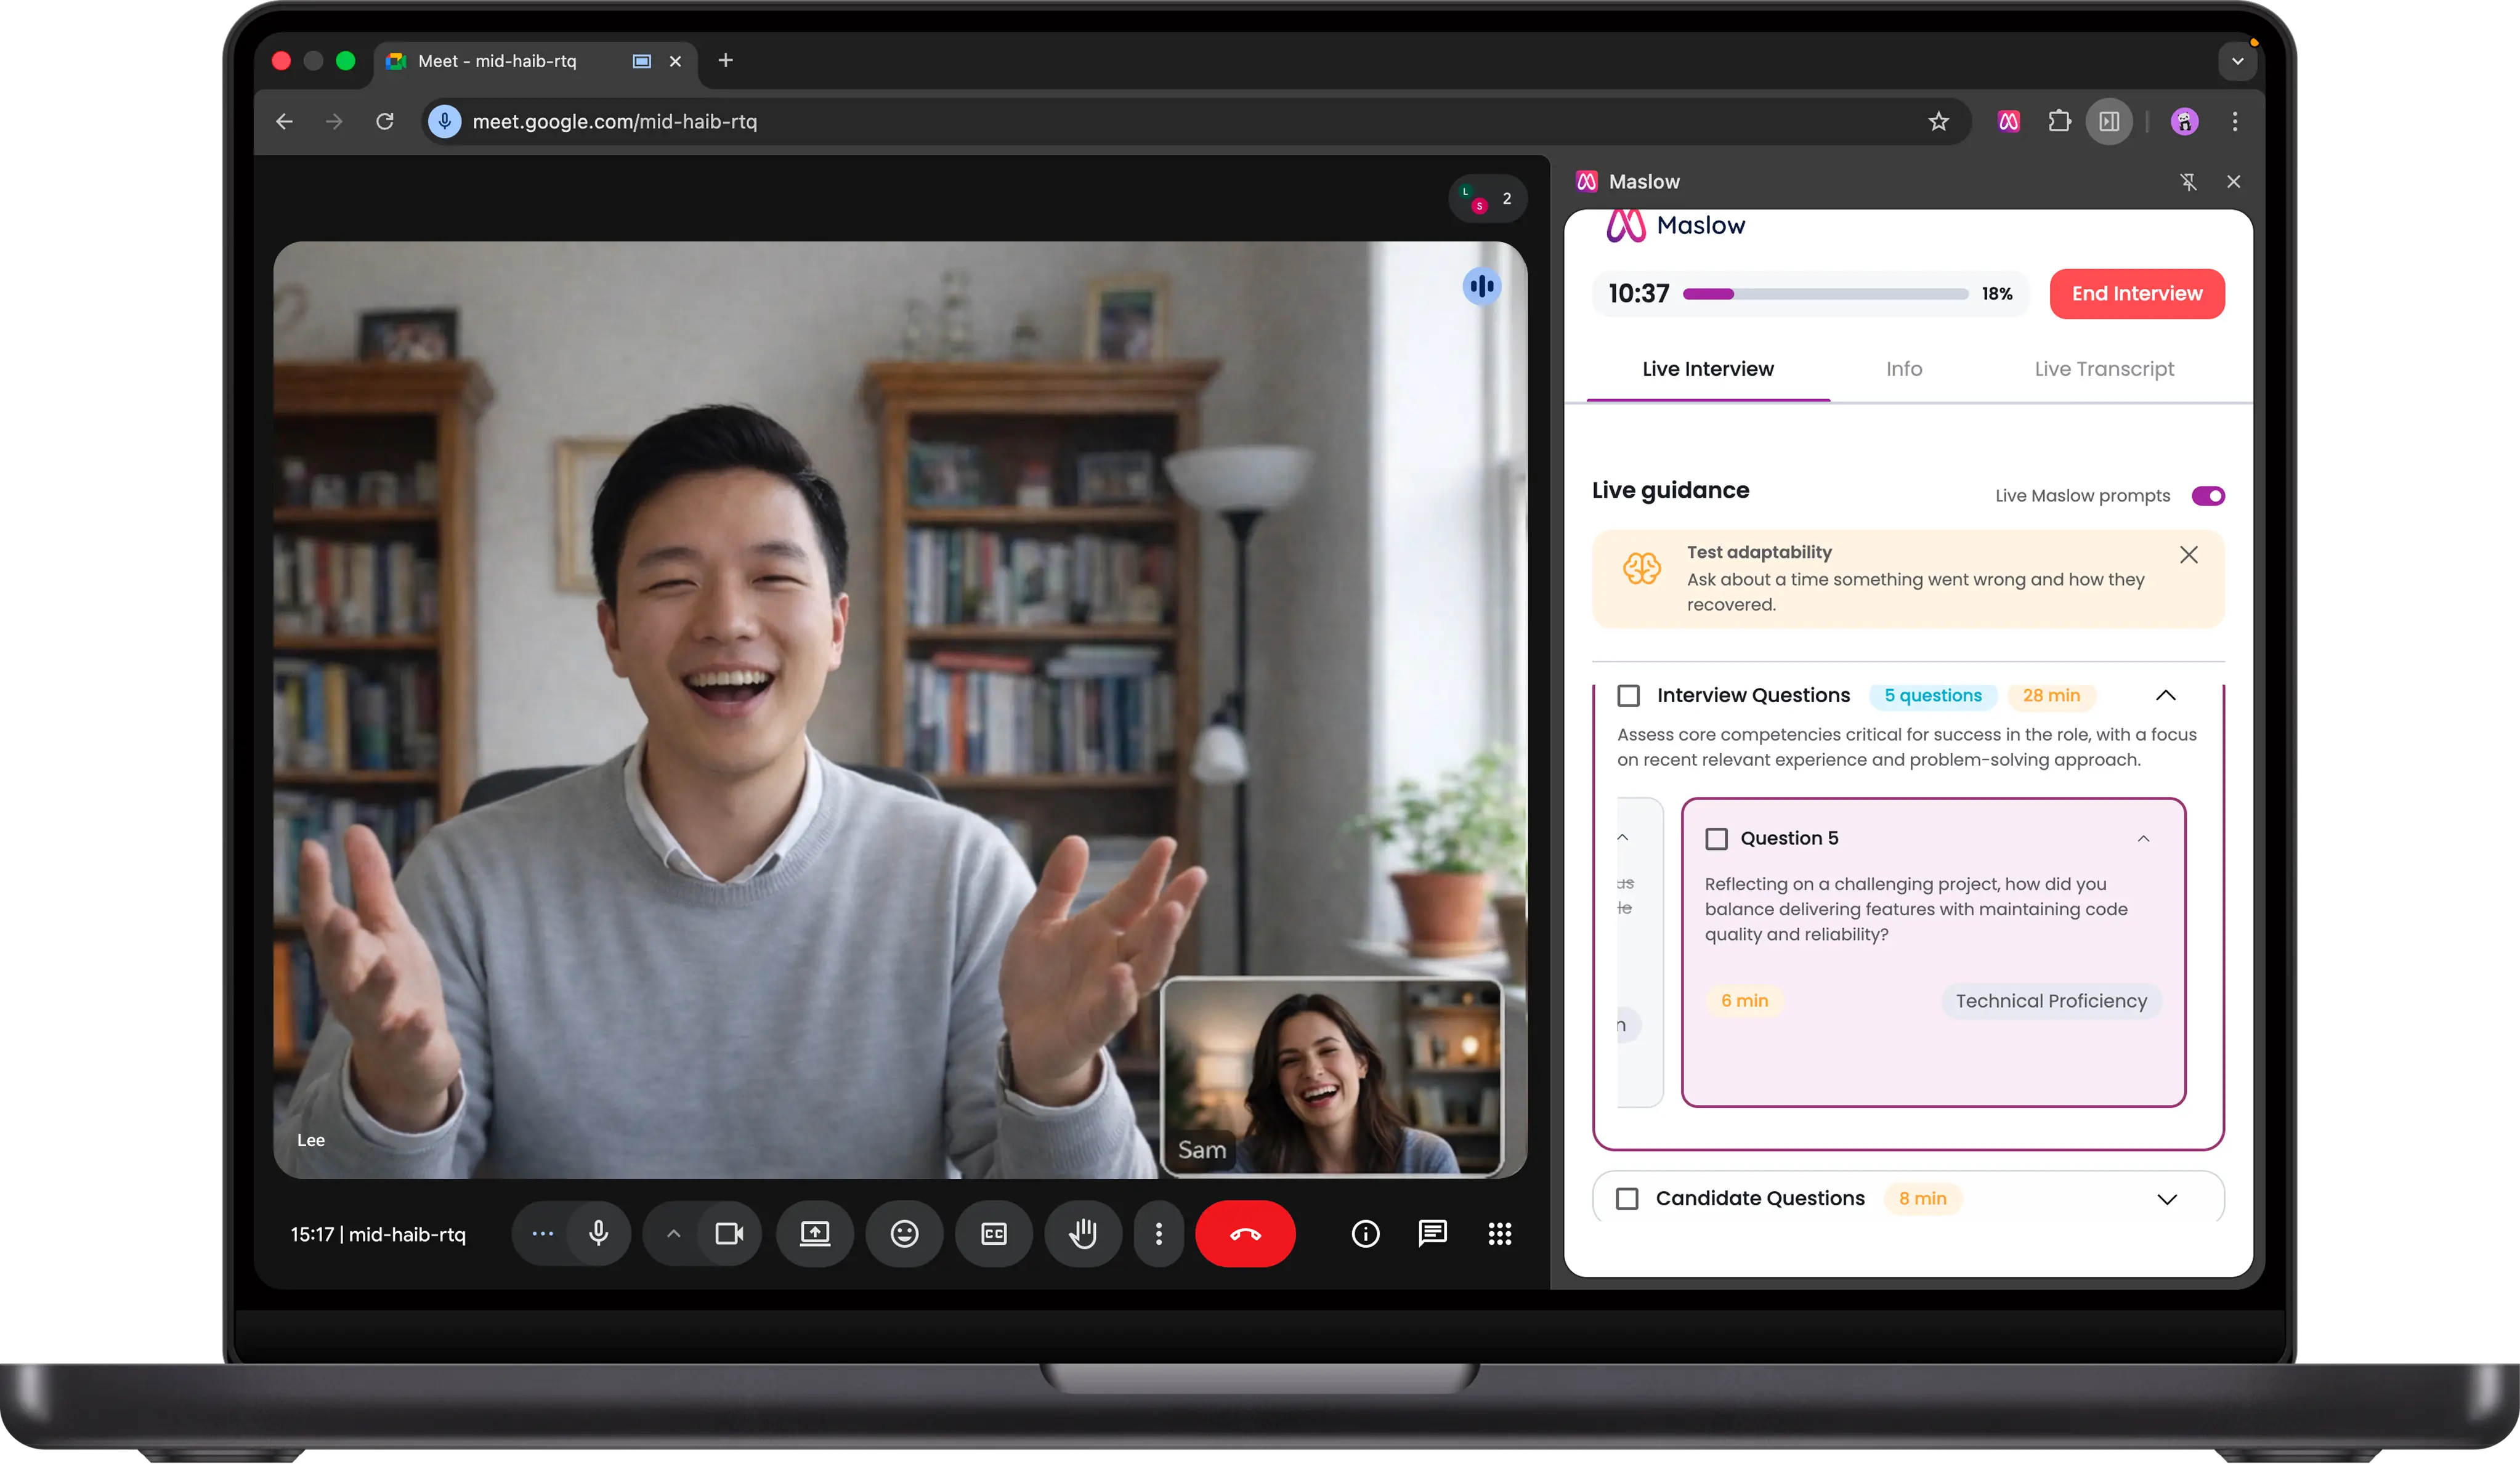This screenshot has height=1464, width=2520.
Task: Click the audio activity indicator on Lee's video
Action: pyautogui.click(x=1481, y=287)
